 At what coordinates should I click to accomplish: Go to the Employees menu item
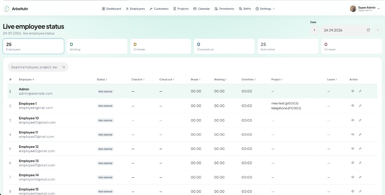coord(135,9)
